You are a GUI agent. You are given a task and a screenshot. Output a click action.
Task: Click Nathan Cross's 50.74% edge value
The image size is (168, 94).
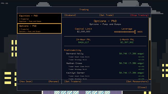[x=132, y=63]
